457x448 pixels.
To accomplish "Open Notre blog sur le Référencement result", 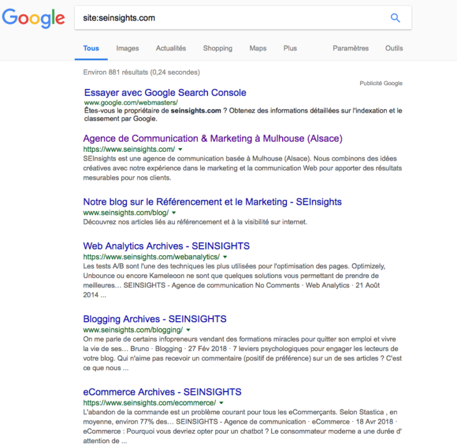I will [x=212, y=202].
